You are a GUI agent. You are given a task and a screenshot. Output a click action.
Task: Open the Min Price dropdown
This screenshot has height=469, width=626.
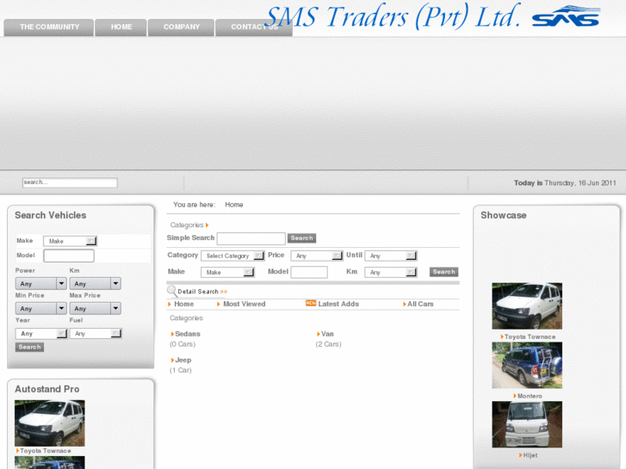(40, 308)
